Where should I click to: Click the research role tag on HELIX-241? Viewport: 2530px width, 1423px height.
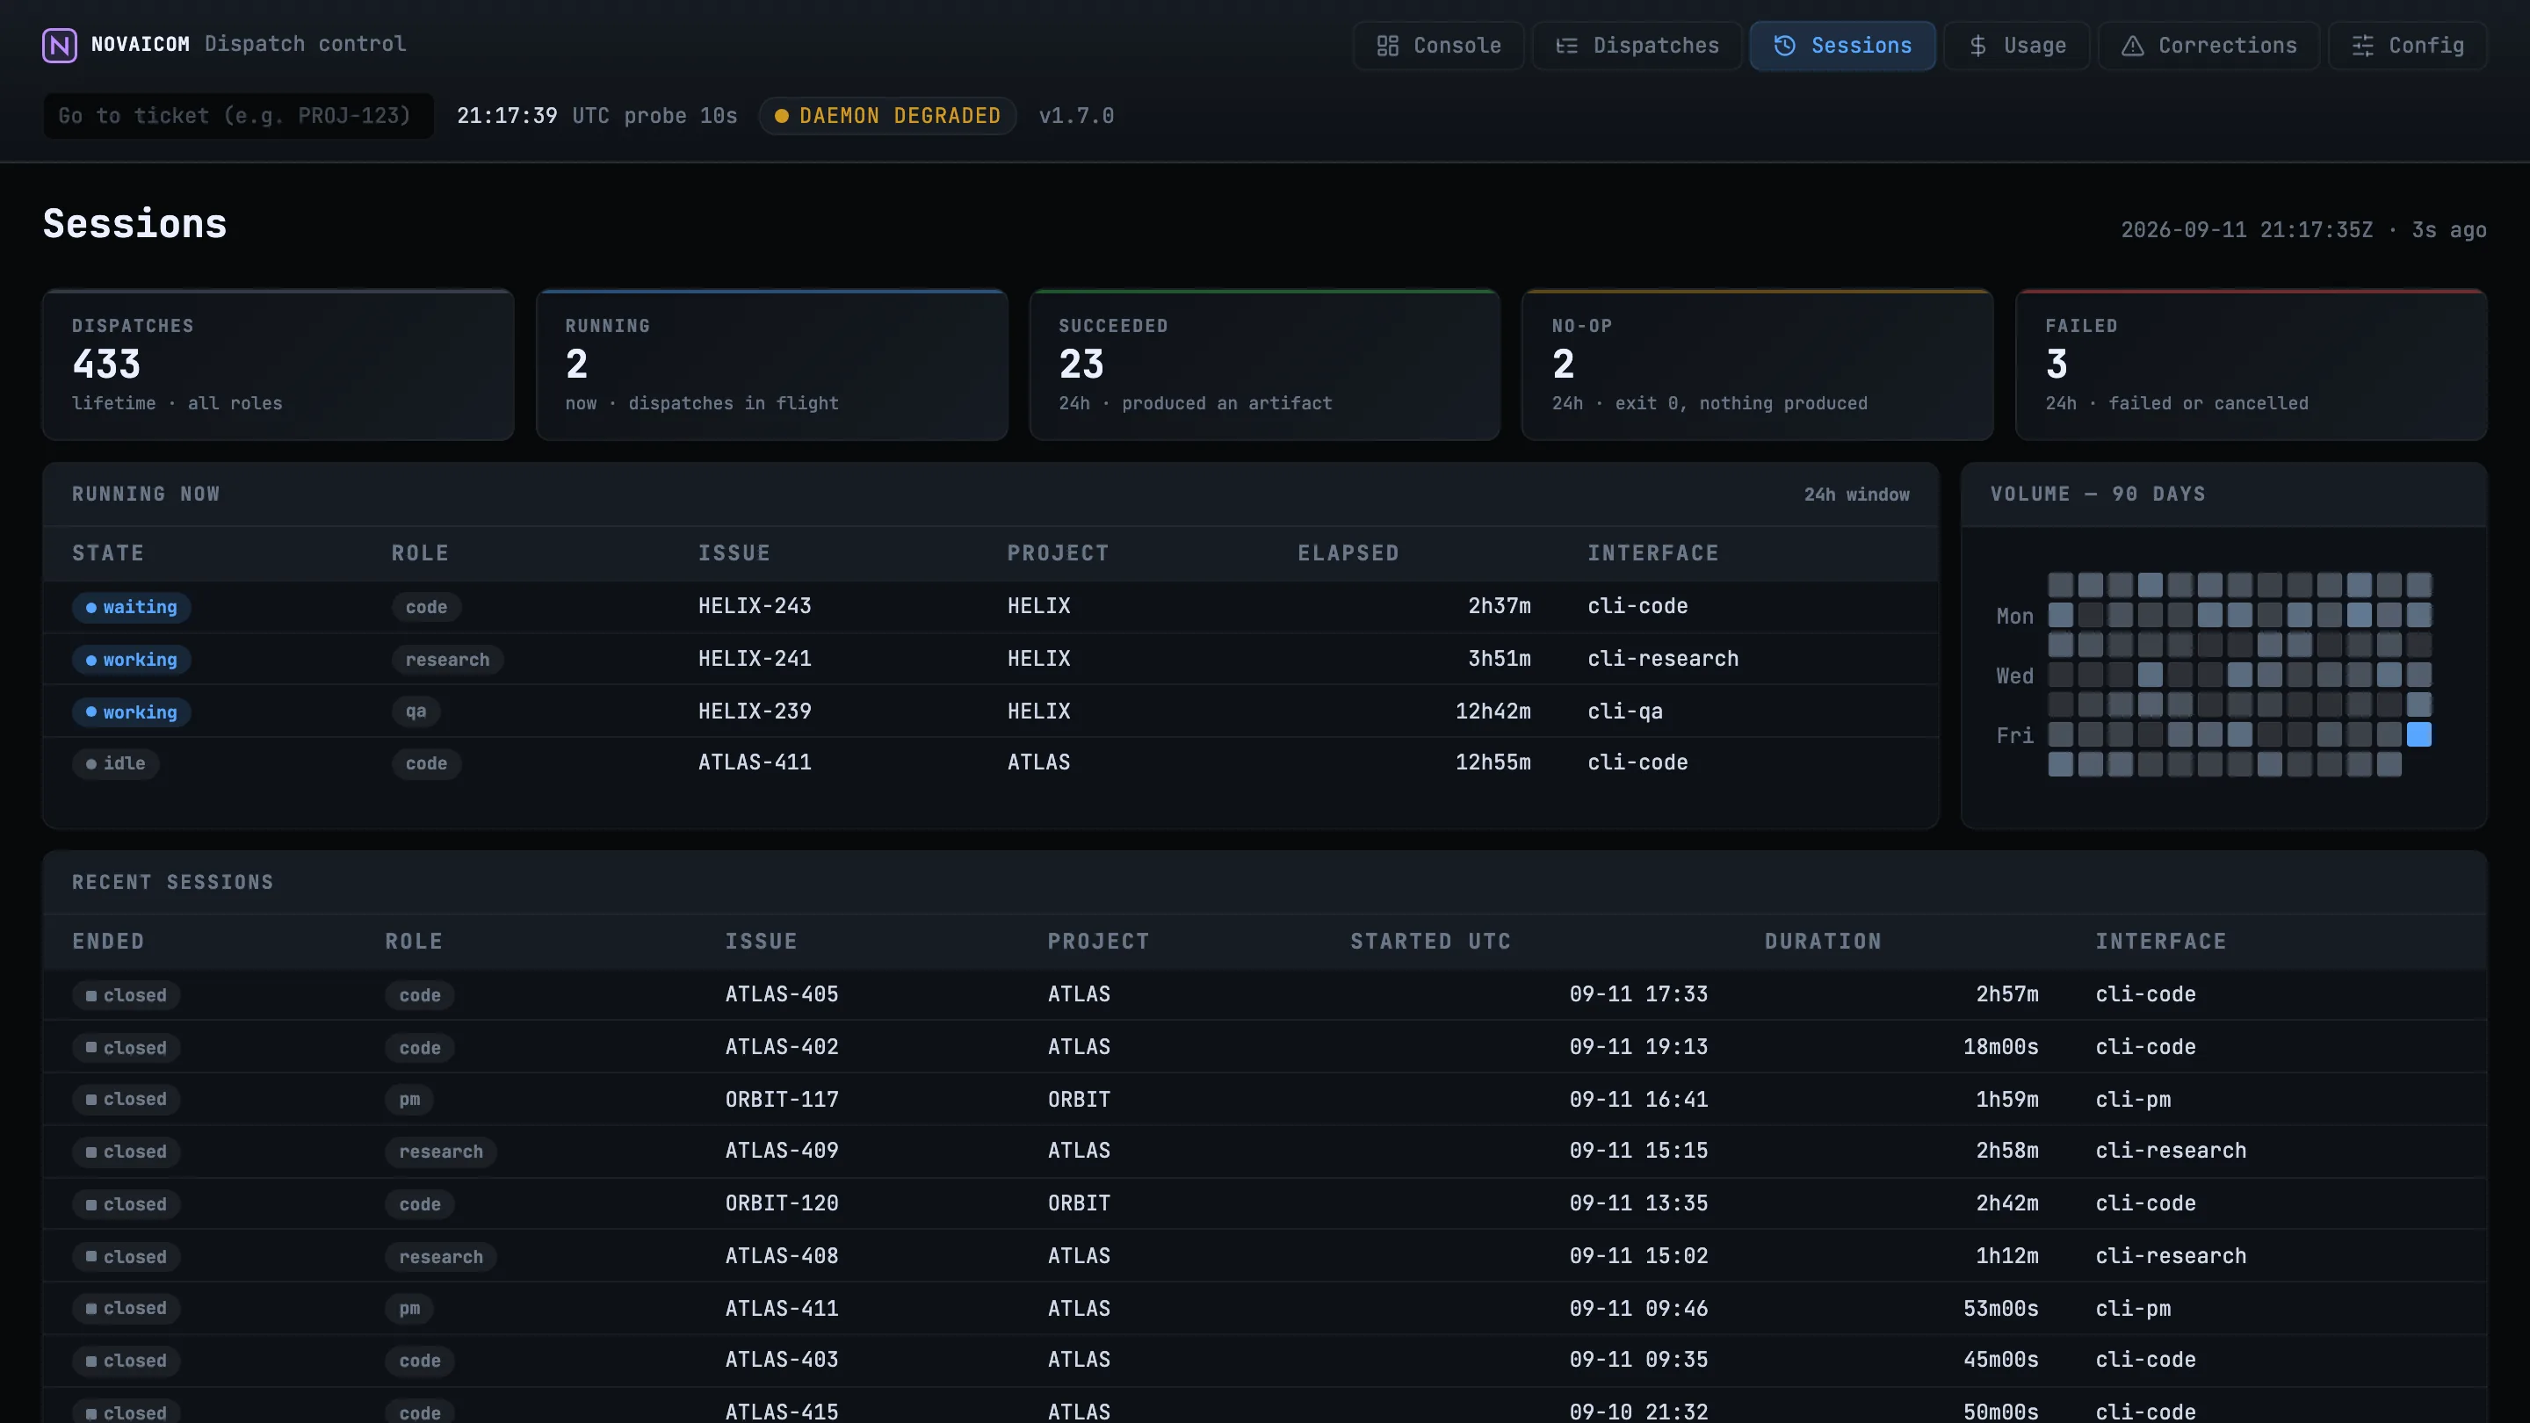coord(448,660)
